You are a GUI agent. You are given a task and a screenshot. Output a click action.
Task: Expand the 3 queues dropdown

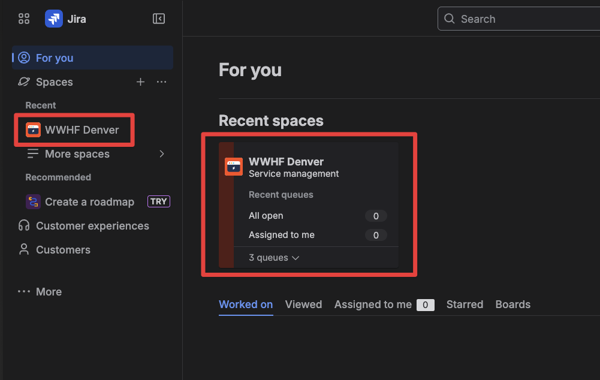[273, 258]
